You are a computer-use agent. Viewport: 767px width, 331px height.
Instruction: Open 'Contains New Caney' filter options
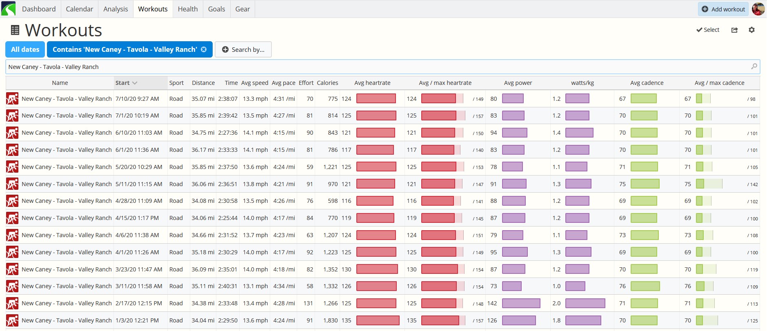(x=124, y=49)
